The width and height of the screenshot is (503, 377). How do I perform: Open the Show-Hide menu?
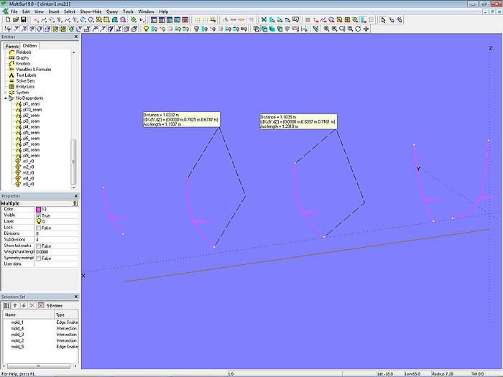pyautogui.click(x=91, y=11)
